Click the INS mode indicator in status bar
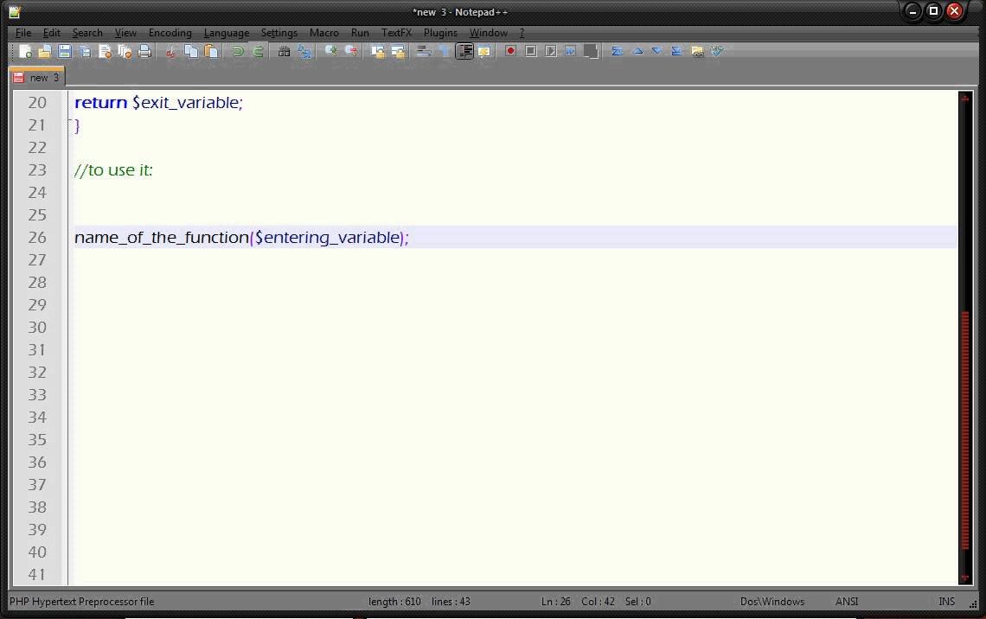 [946, 602]
